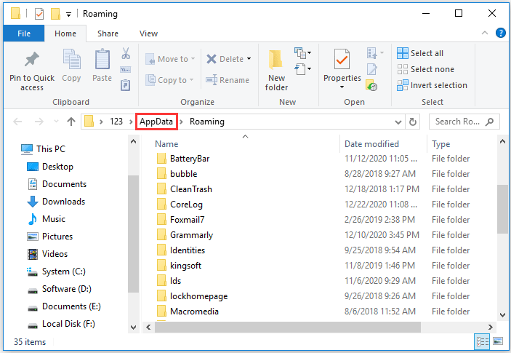The height and width of the screenshot is (353, 511).
Task: Click the Select all button
Action: [x=420, y=53]
